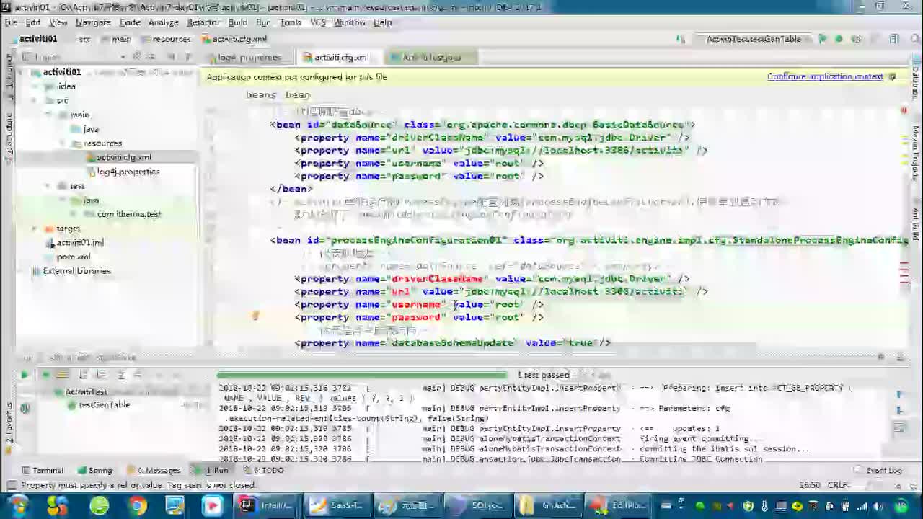Open the Terminal tool window
923x519 pixels.
click(x=43, y=470)
